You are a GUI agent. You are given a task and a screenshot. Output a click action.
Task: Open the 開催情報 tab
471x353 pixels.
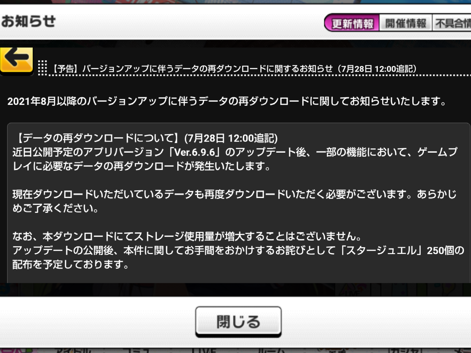(405, 23)
